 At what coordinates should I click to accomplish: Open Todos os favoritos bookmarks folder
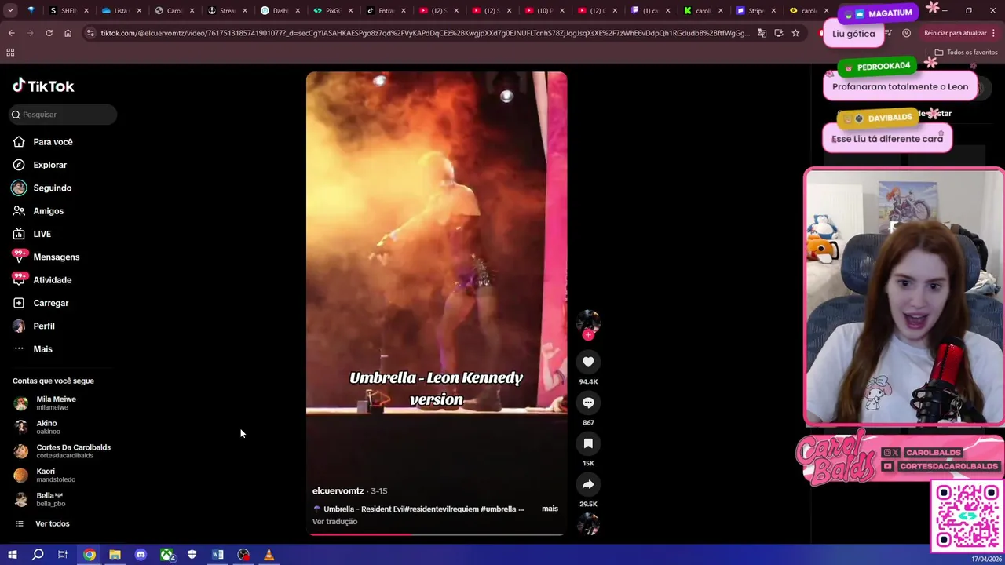click(x=967, y=52)
